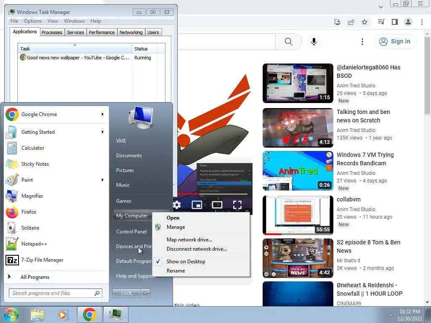Image resolution: width=431 pixels, height=323 pixels.
Task: Search with your voice microphone icon
Action: 314,42
